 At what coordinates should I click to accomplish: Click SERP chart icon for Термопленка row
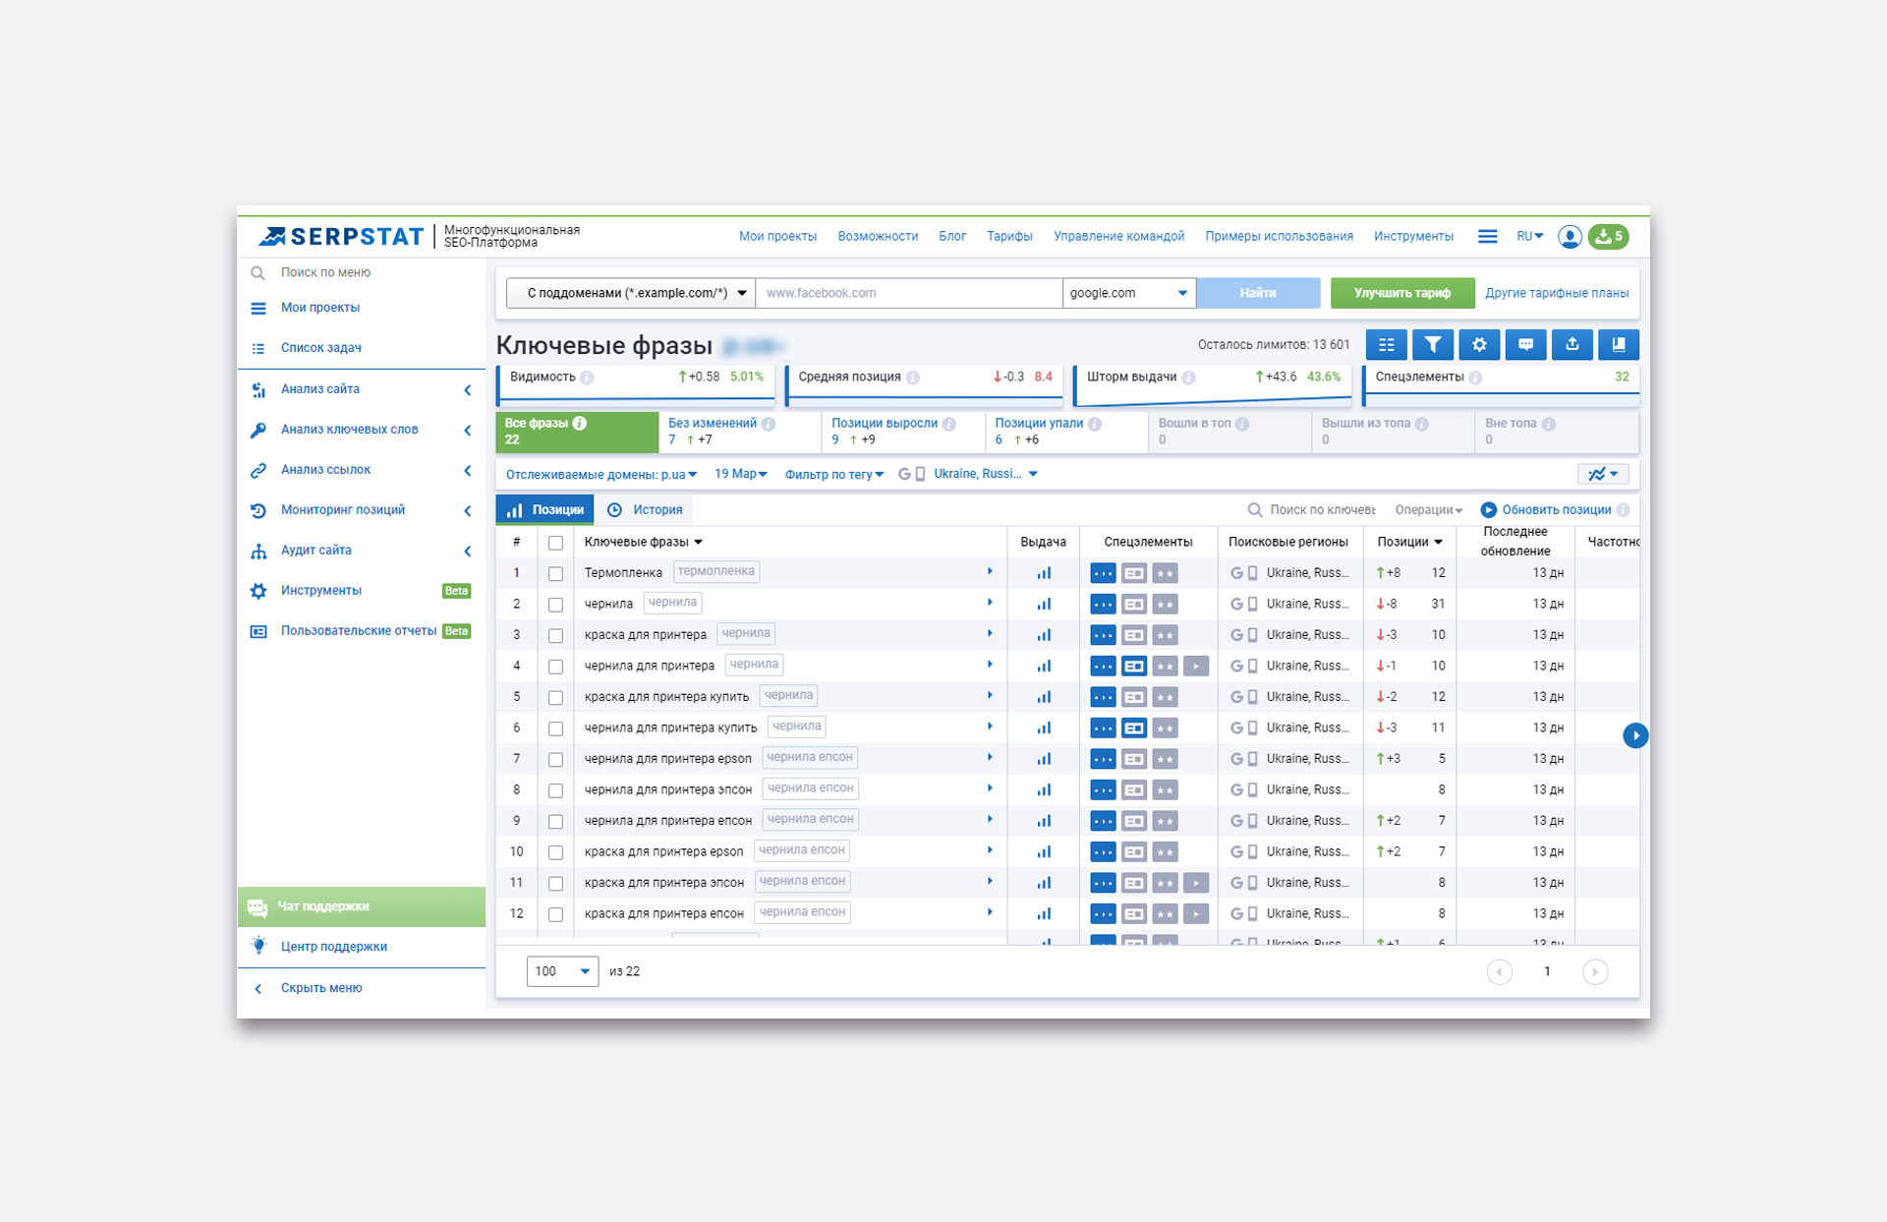1044,573
